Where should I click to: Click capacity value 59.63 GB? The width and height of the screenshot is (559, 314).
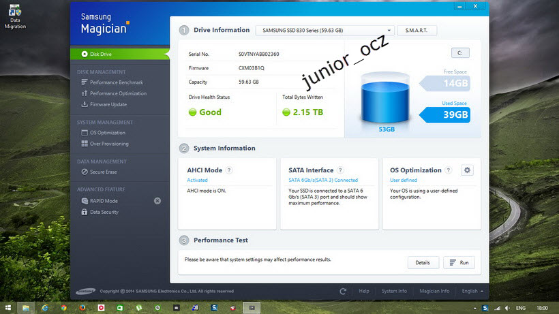(x=249, y=82)
